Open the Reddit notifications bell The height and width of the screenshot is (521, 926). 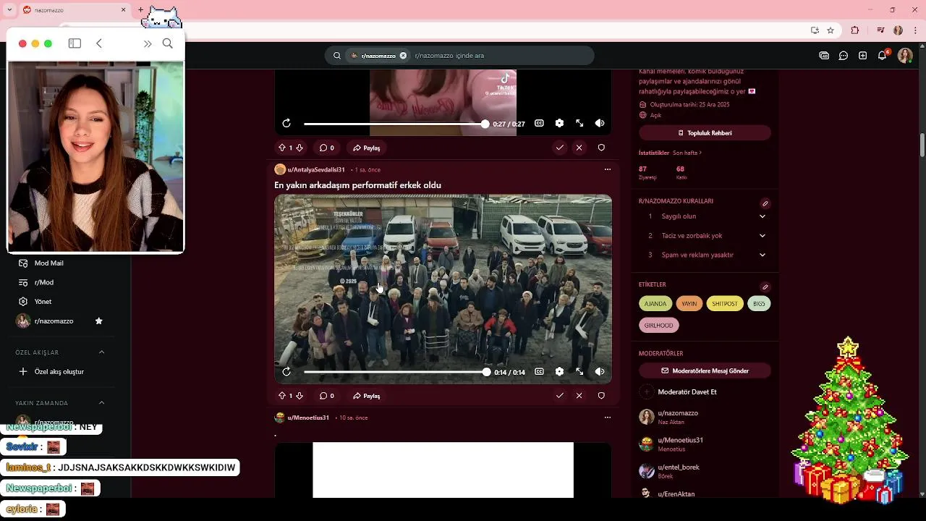pos(882,56)
